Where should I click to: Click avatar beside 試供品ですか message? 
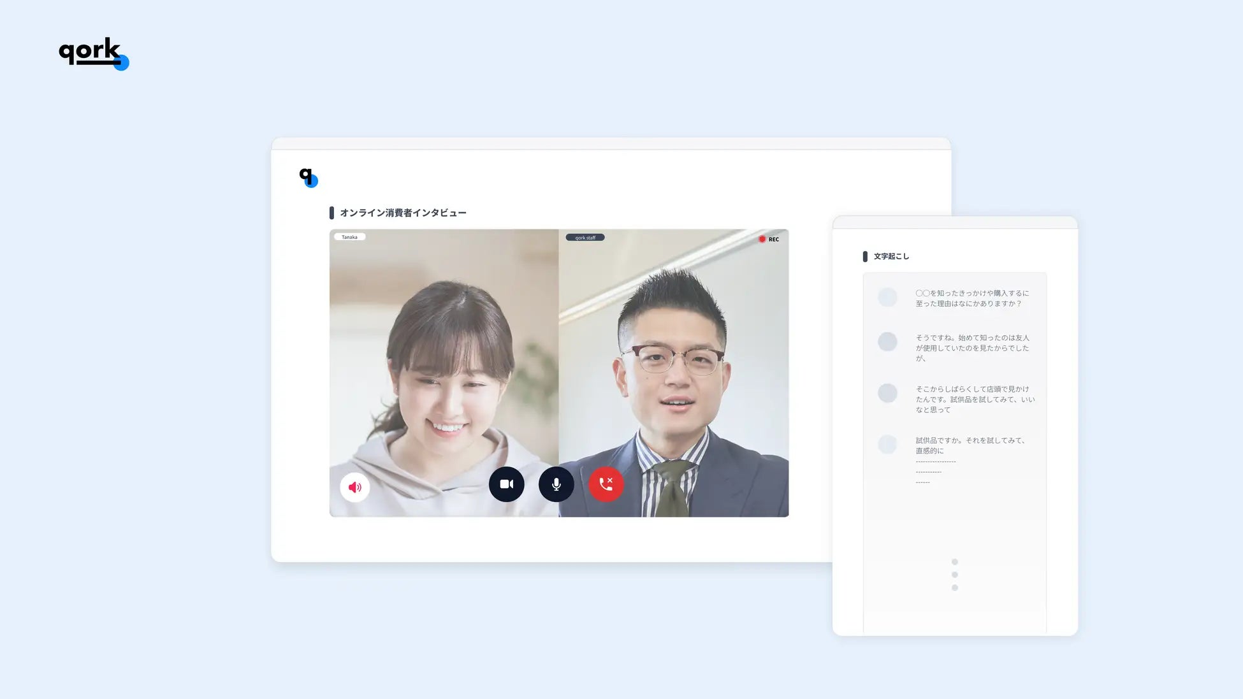(x=887, y=444)
